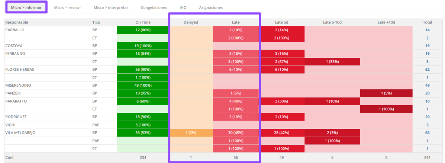445x163 pixels.
Task: Click the Late cell showing 30 (45%)
Action: 236,132
